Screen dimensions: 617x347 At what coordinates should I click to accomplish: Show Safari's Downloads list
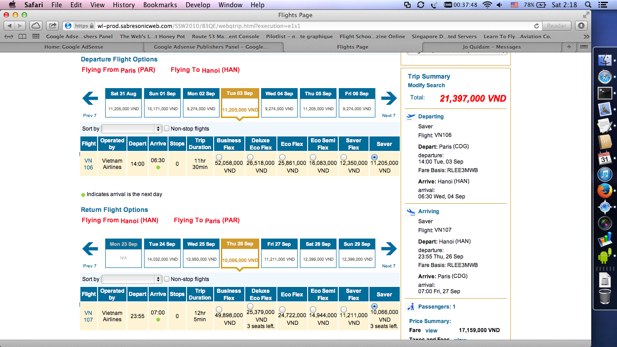coord(581,26)
